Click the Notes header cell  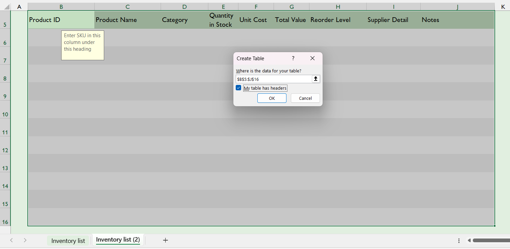click(457, 20)
